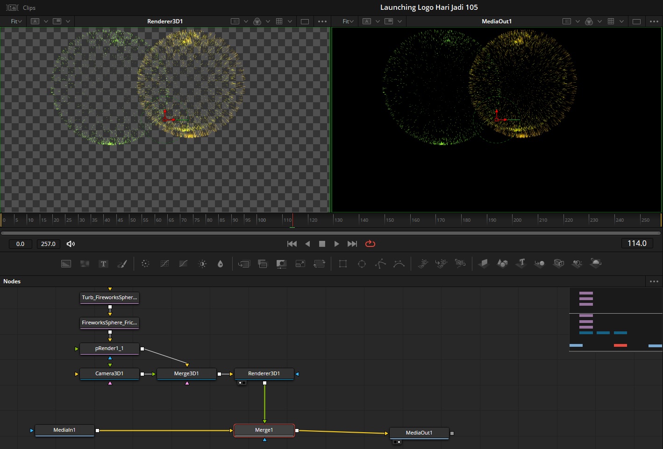Open the Fit zoom dropdown in the Renderer3D1 viewer

(x=16, y=21)
